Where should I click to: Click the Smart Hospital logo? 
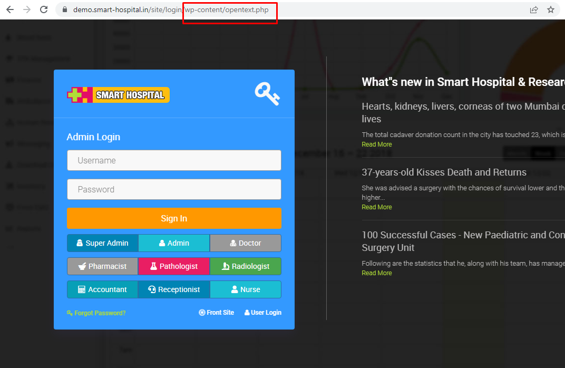(118, 95)
